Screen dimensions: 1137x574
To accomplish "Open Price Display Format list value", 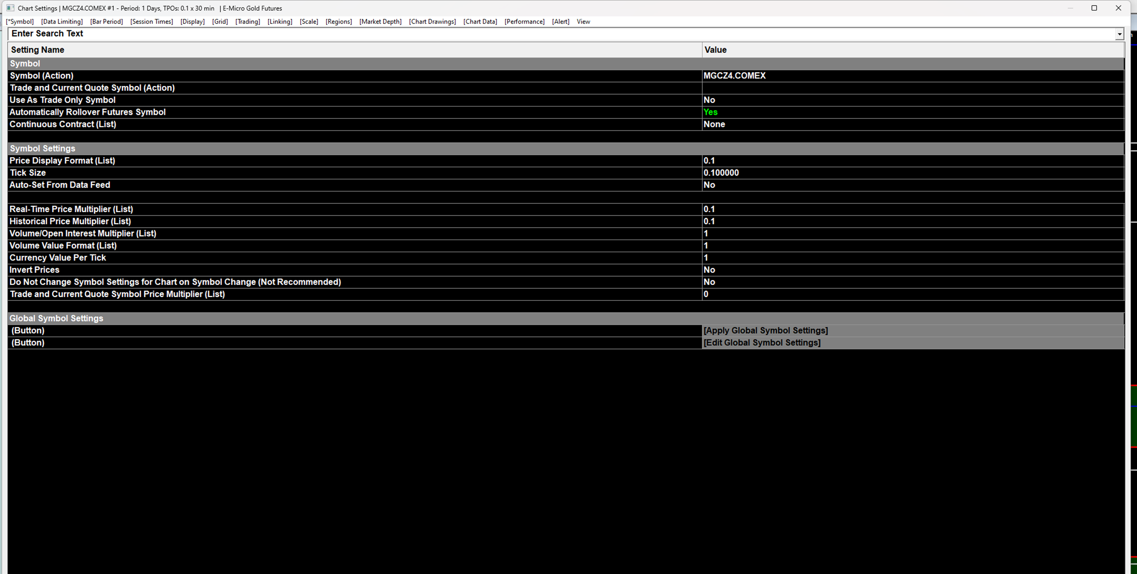I will coord(709,161).
